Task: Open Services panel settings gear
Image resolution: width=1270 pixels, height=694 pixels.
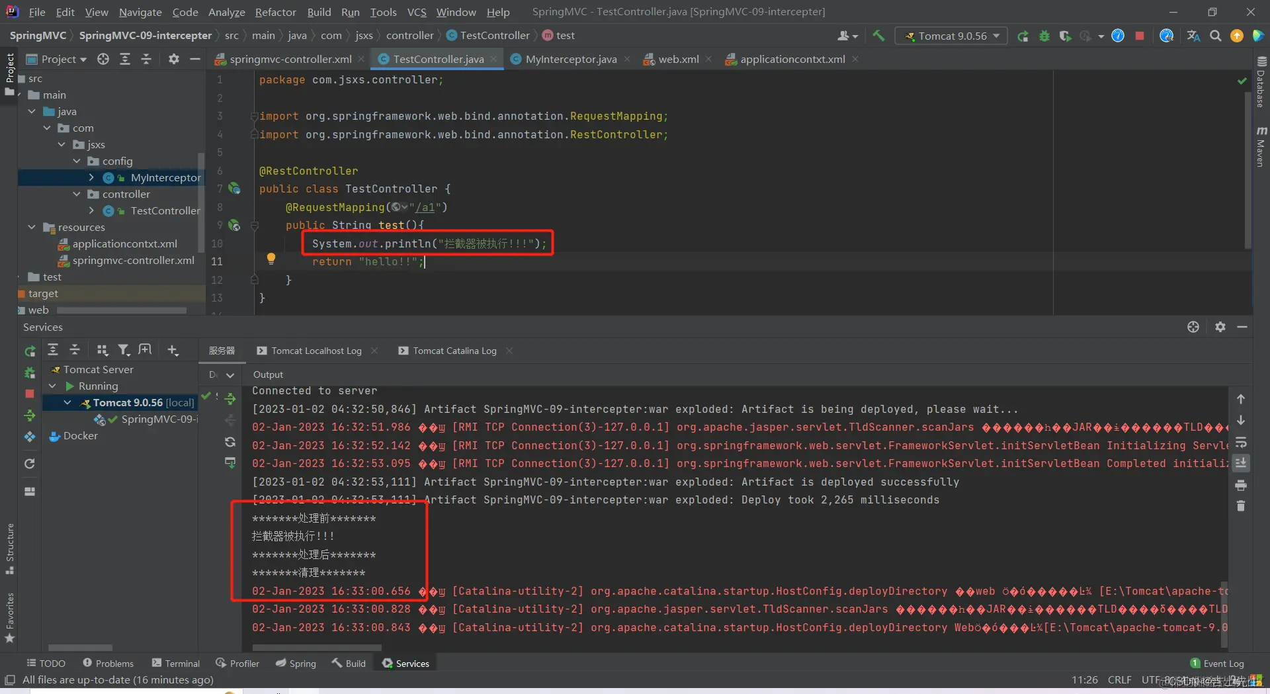Action: [x=1220, y=327]
